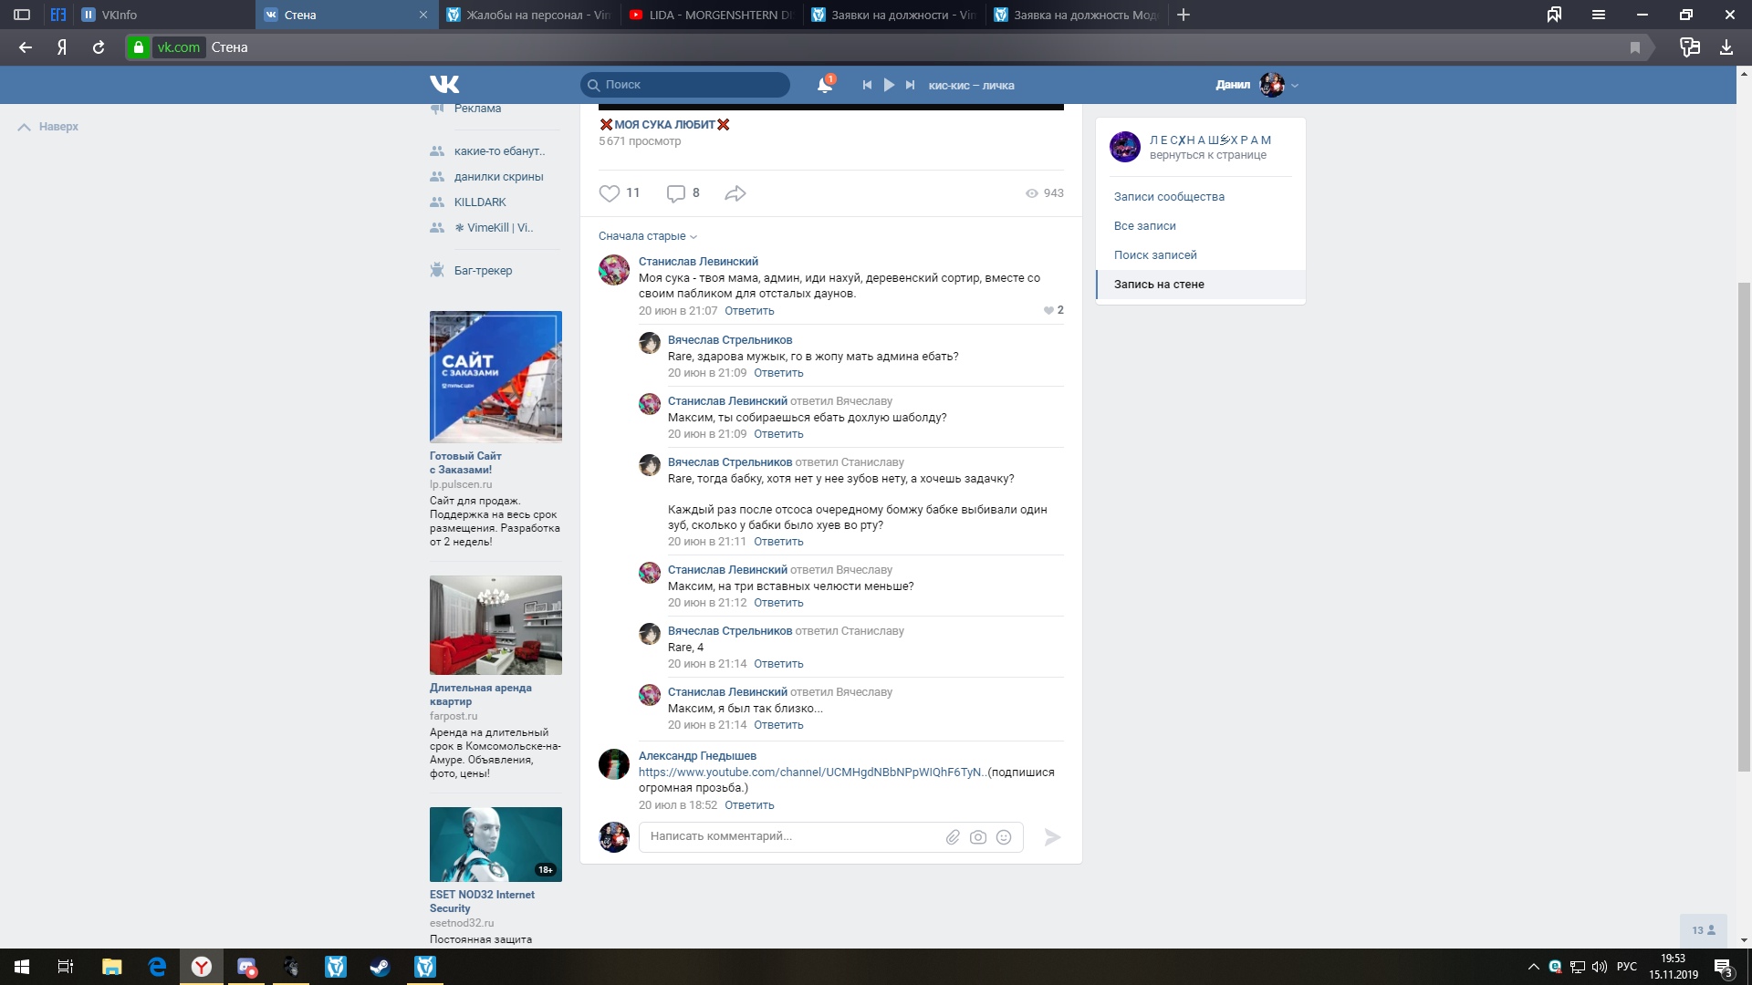Open Steam from the taskbar
Viewport: 1752px width, 985px height.
[x=380, y=967]
